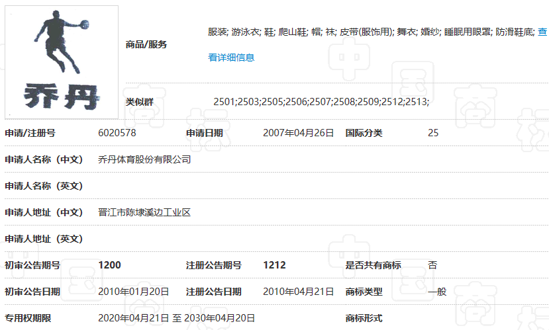This screenshot has height=330, width=549.
Task: Select applicant name 乔丹体育股份有限公司
Action: click(x=144, y=159)
